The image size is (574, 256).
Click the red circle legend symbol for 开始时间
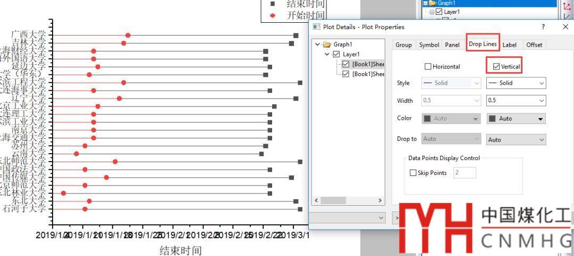(x=272, y=16)
